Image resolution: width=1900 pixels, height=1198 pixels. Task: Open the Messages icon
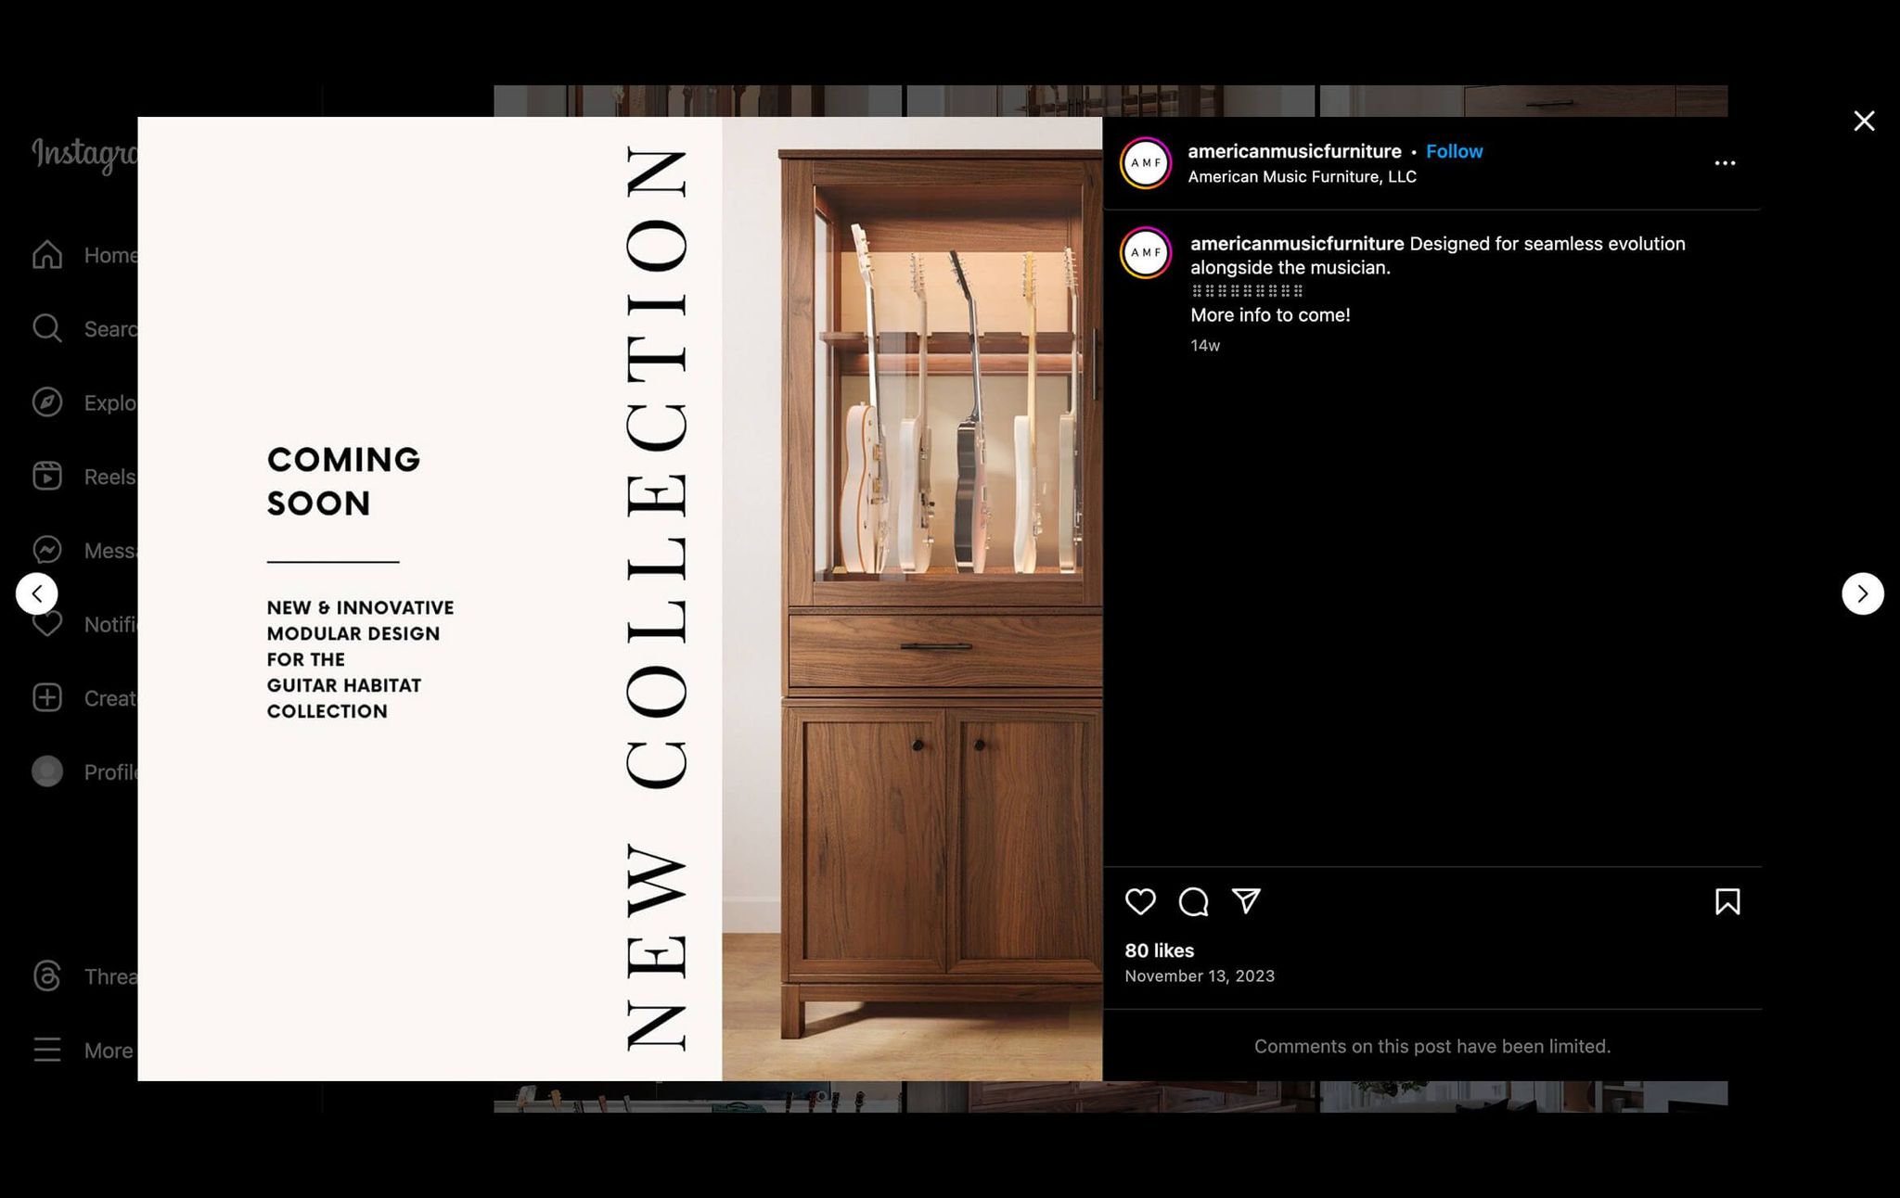(47, 550)
